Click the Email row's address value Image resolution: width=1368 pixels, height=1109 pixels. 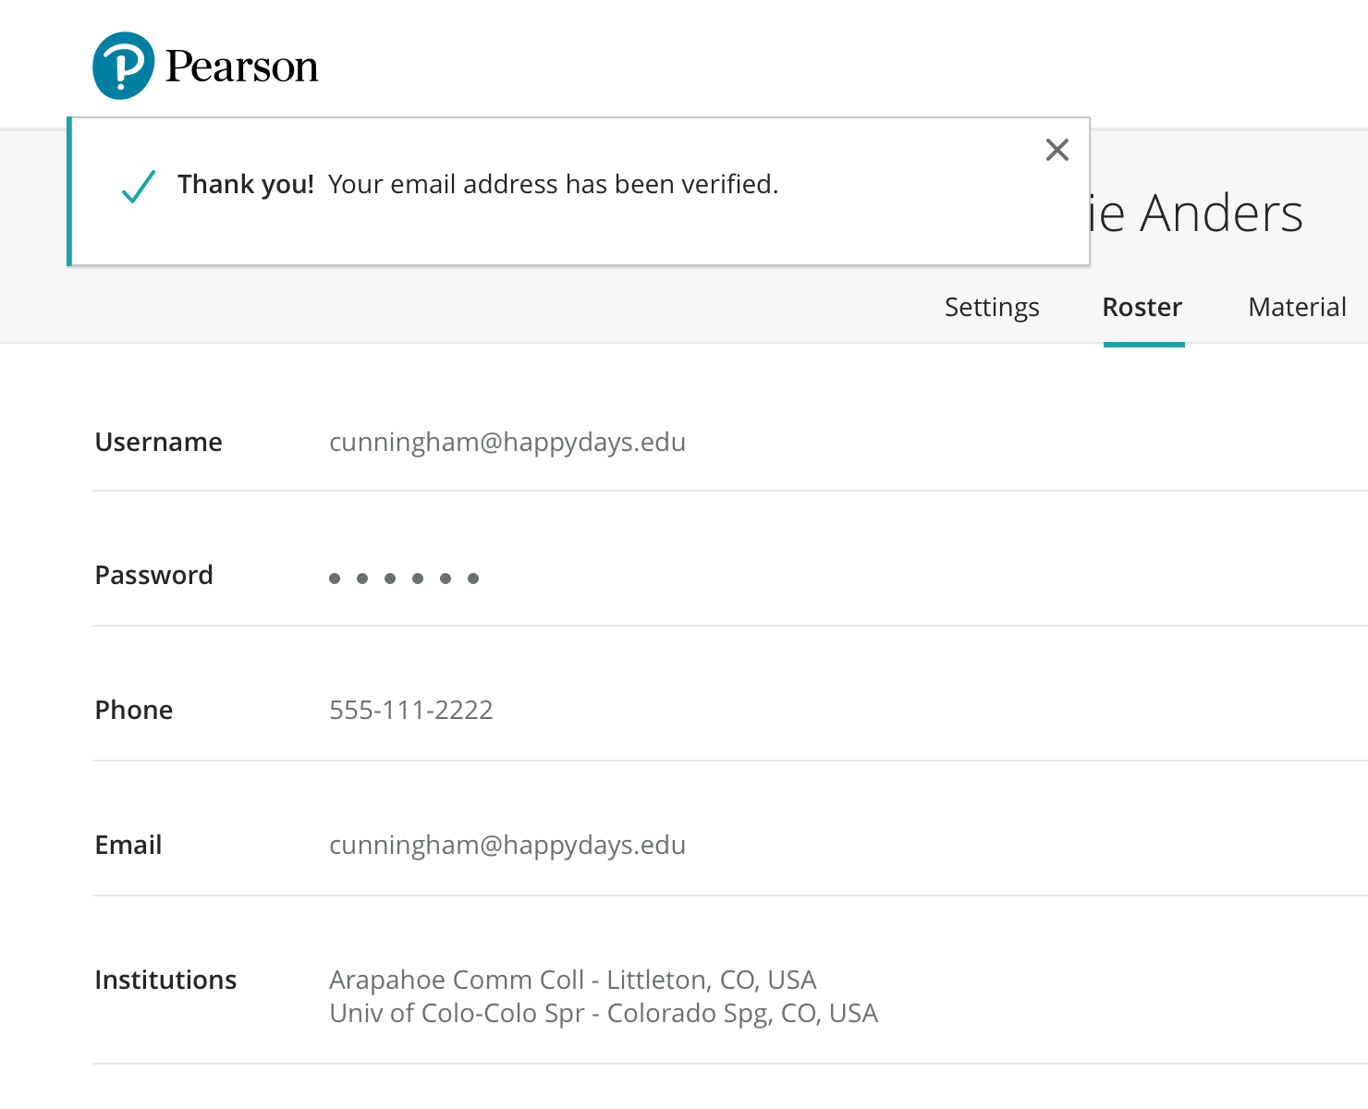pos(507,845)
